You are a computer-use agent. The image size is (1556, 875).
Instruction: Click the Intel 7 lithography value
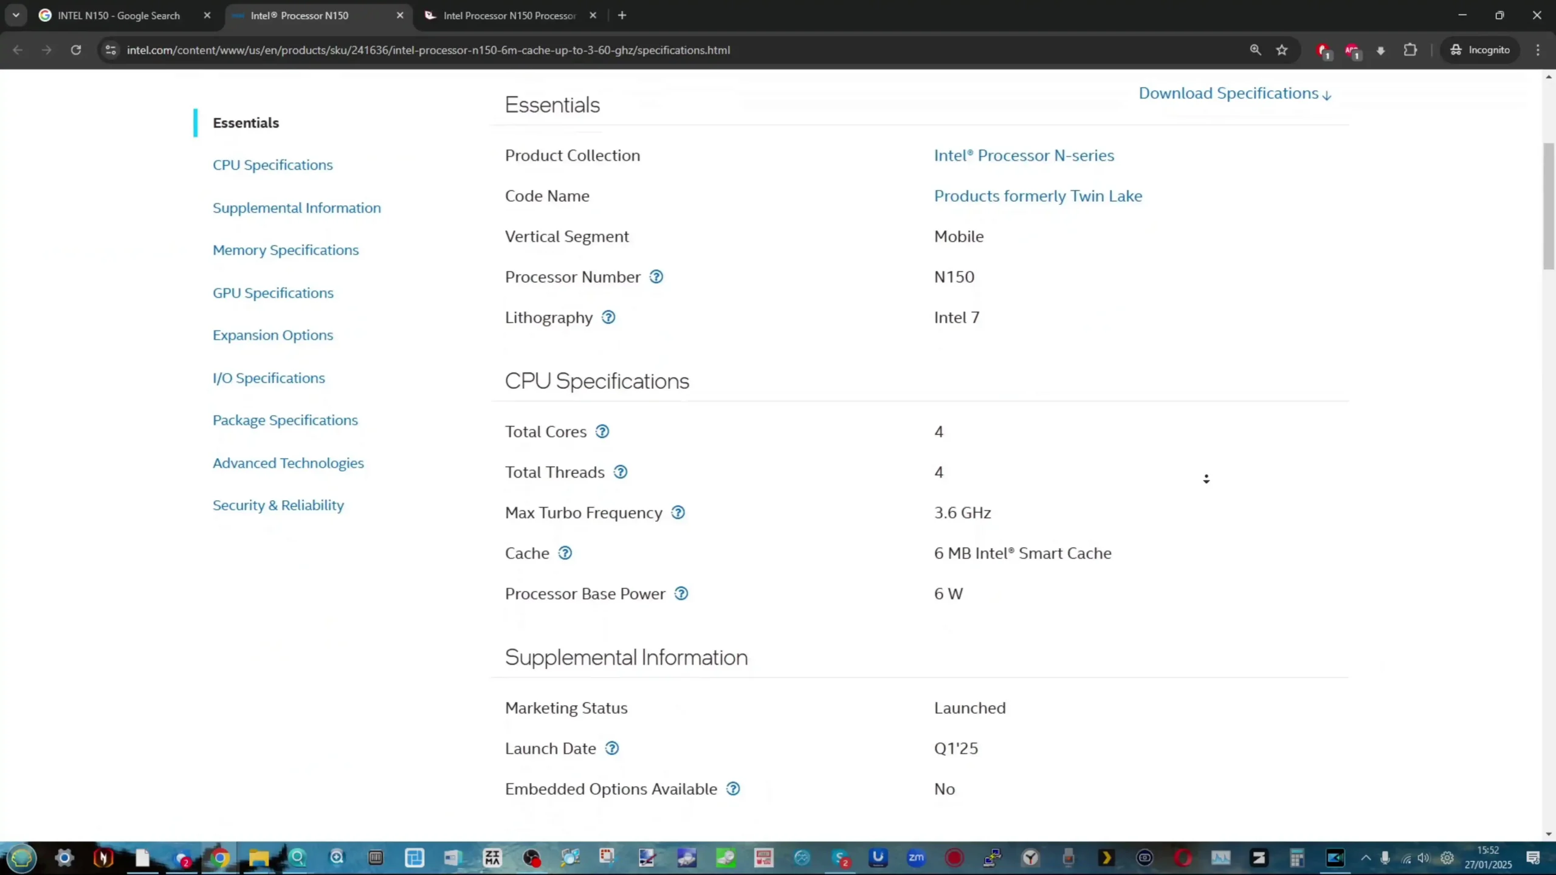coord(957,317)
